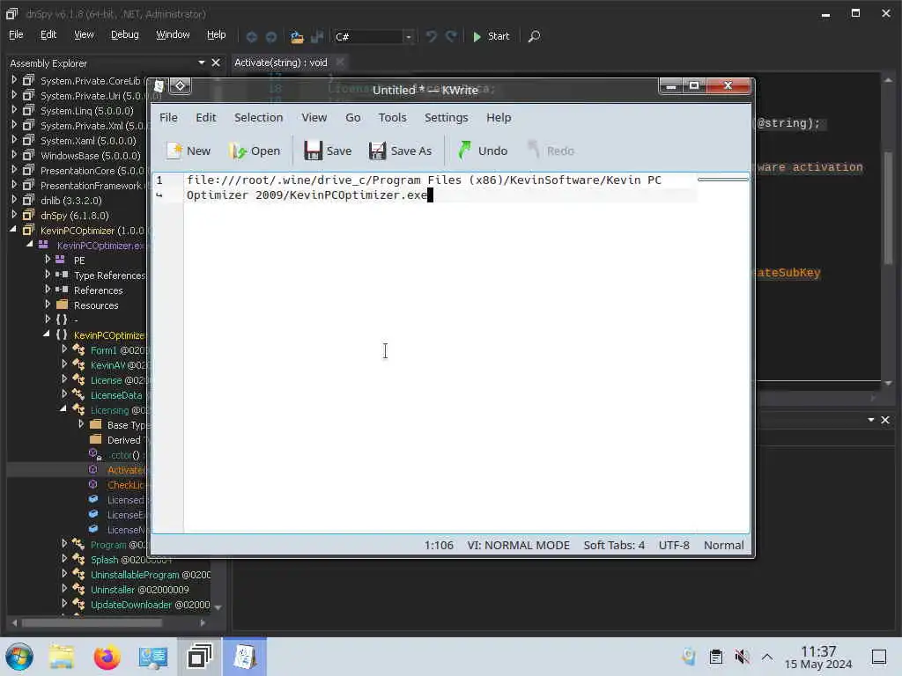Click KWrite keep-above diamond icon in title bar
Viewport: 902px width, 676px height.
(180, 85)
